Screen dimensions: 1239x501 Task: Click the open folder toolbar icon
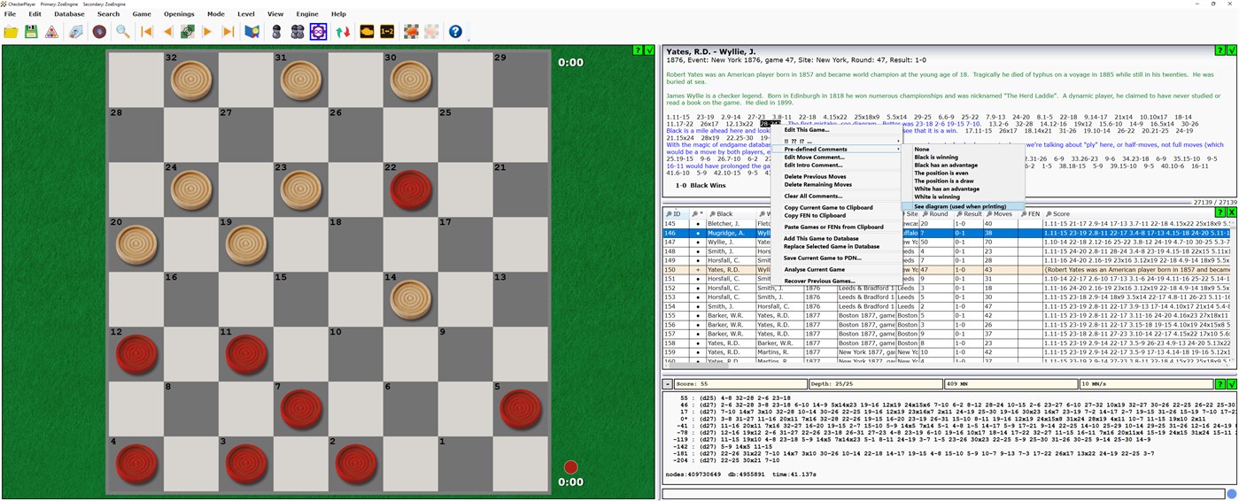(x=11, y=32)
